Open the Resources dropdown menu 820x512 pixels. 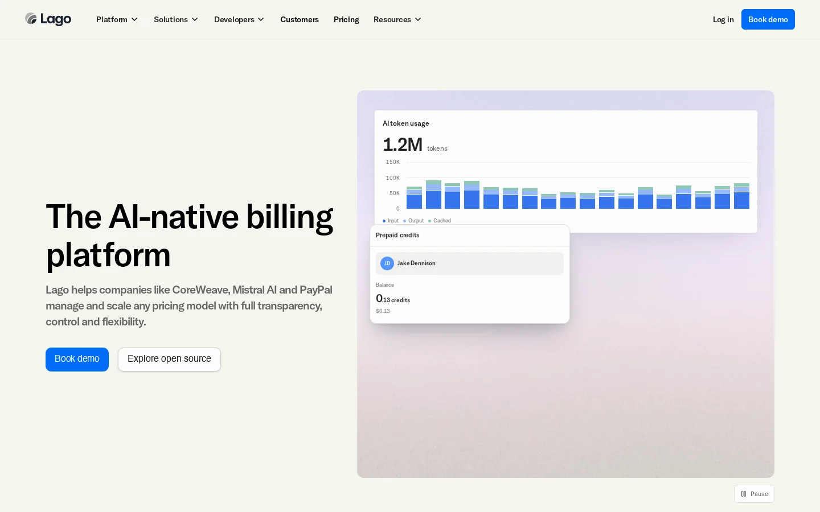point(397,19)
